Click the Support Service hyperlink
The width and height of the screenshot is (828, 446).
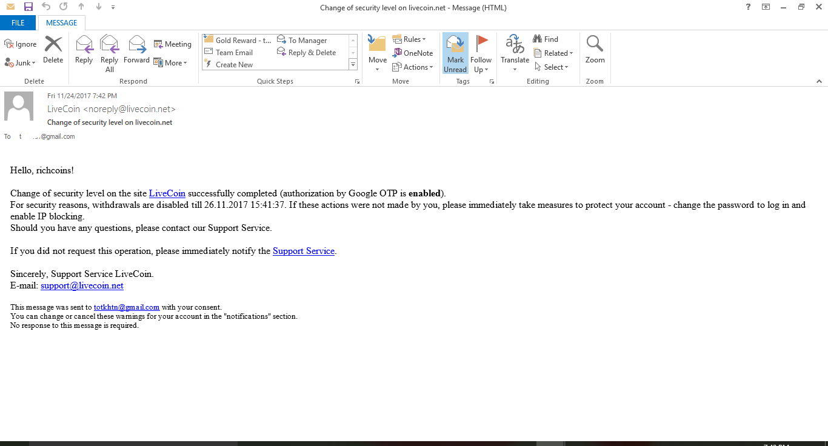[304, 251]
